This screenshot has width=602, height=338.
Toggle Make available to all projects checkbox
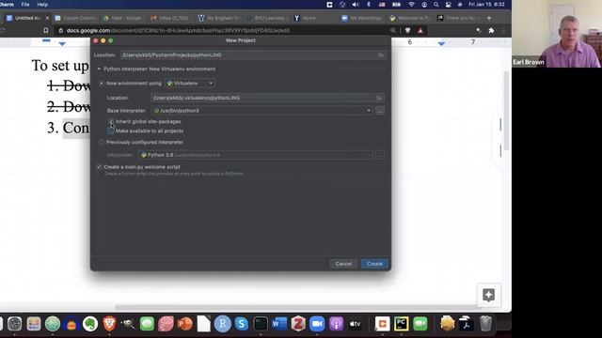click(x=111, y=131)
